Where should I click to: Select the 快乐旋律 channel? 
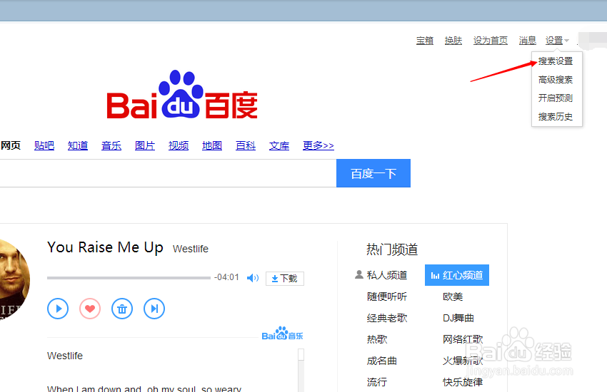click(463, 382)
